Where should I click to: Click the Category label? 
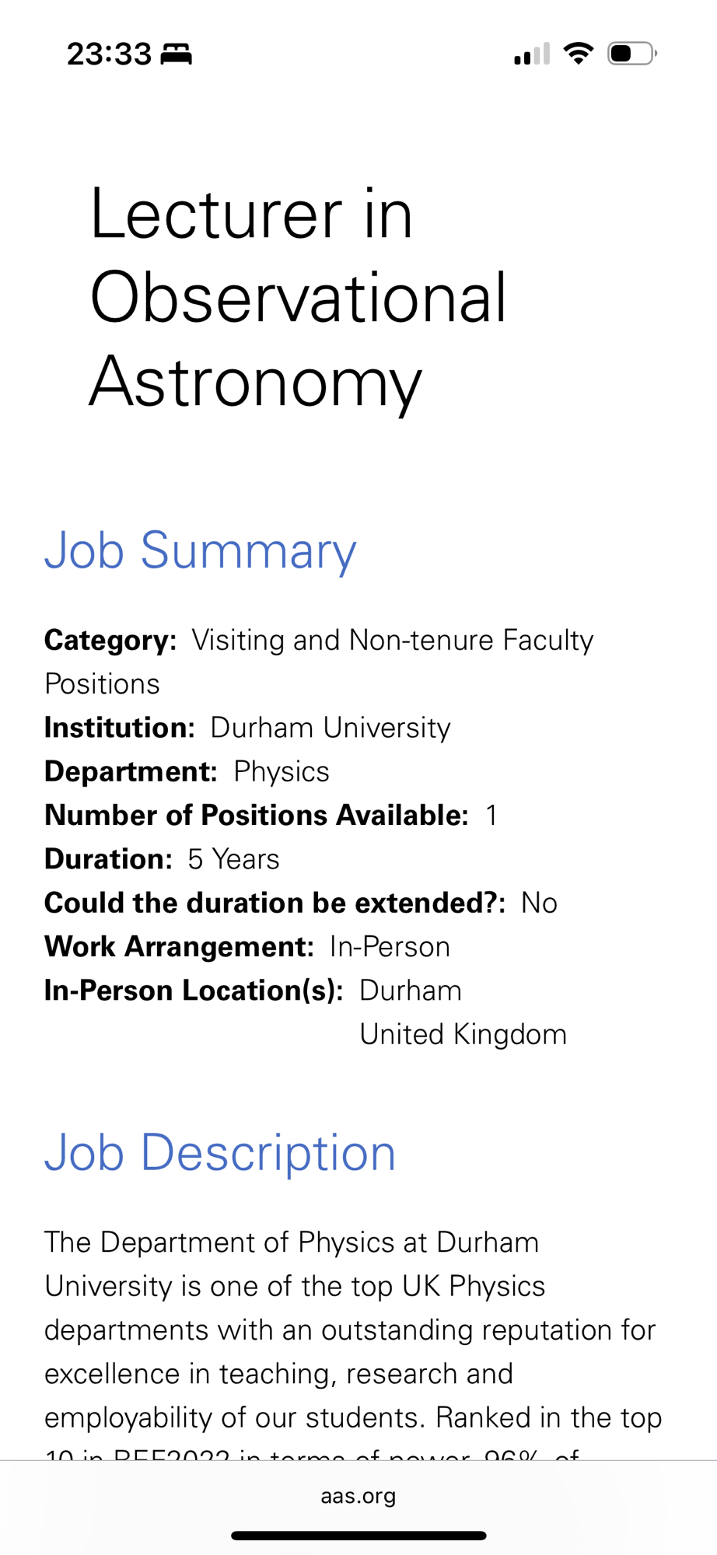pyautogui.click(x=110, y=641)
